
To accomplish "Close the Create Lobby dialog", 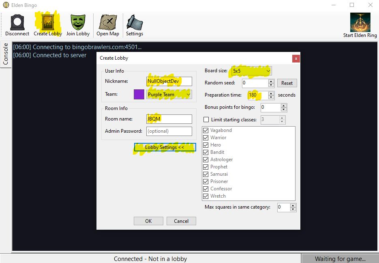I will point(296,58).
